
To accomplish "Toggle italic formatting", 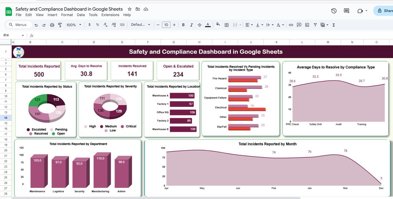I will (192, 25).
